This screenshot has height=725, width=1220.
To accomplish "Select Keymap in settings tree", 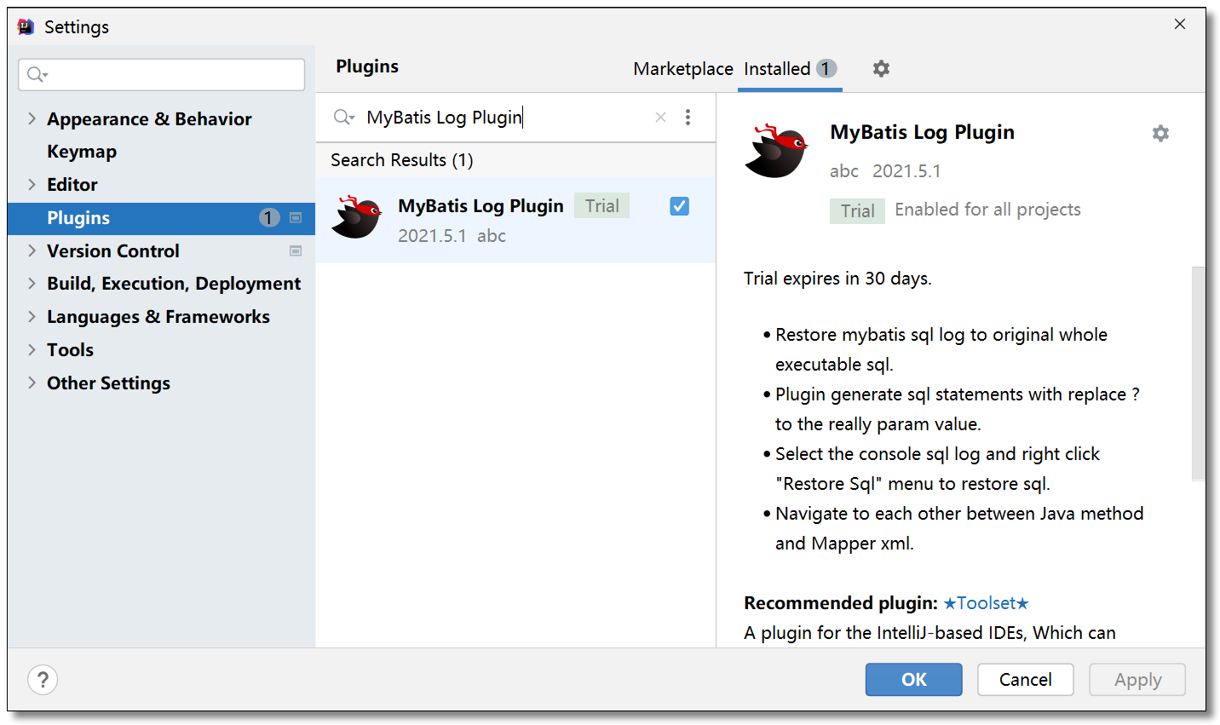I will pyautogui.click(x=82, y=152).
